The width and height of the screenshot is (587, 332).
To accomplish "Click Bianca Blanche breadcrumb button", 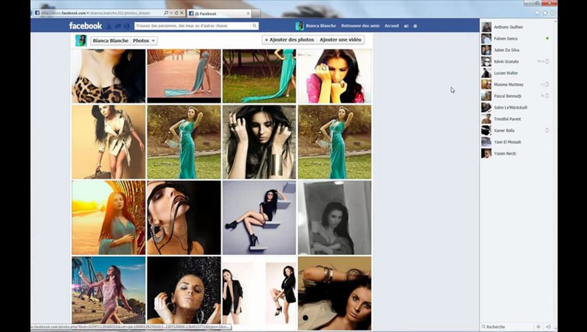I will coord(110,41).
